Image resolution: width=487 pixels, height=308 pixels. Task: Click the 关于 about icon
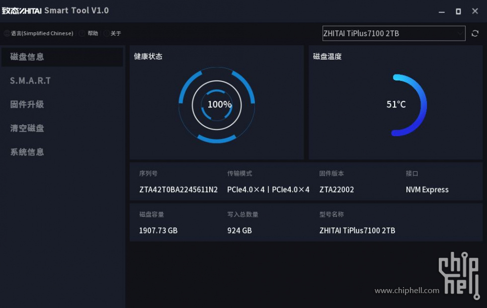tap(106, 33)
